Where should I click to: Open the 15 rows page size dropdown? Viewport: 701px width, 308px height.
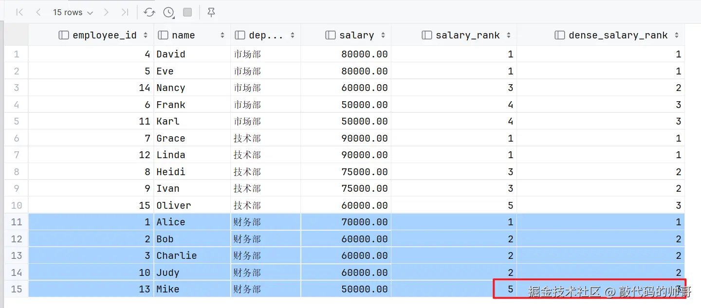[x=73, y=12]
